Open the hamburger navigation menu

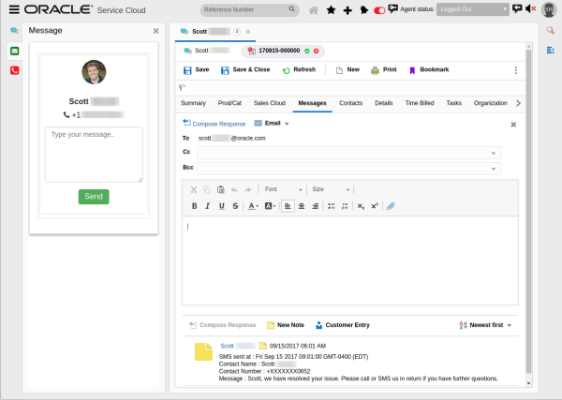tap(13, 9)
